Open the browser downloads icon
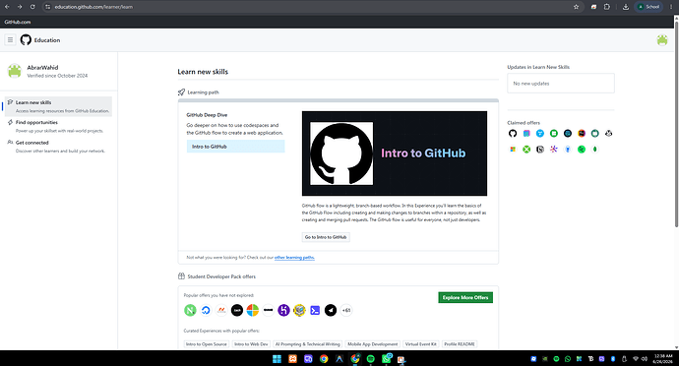The height and width of the screenshot is (366, 679). tap(626, 7)
